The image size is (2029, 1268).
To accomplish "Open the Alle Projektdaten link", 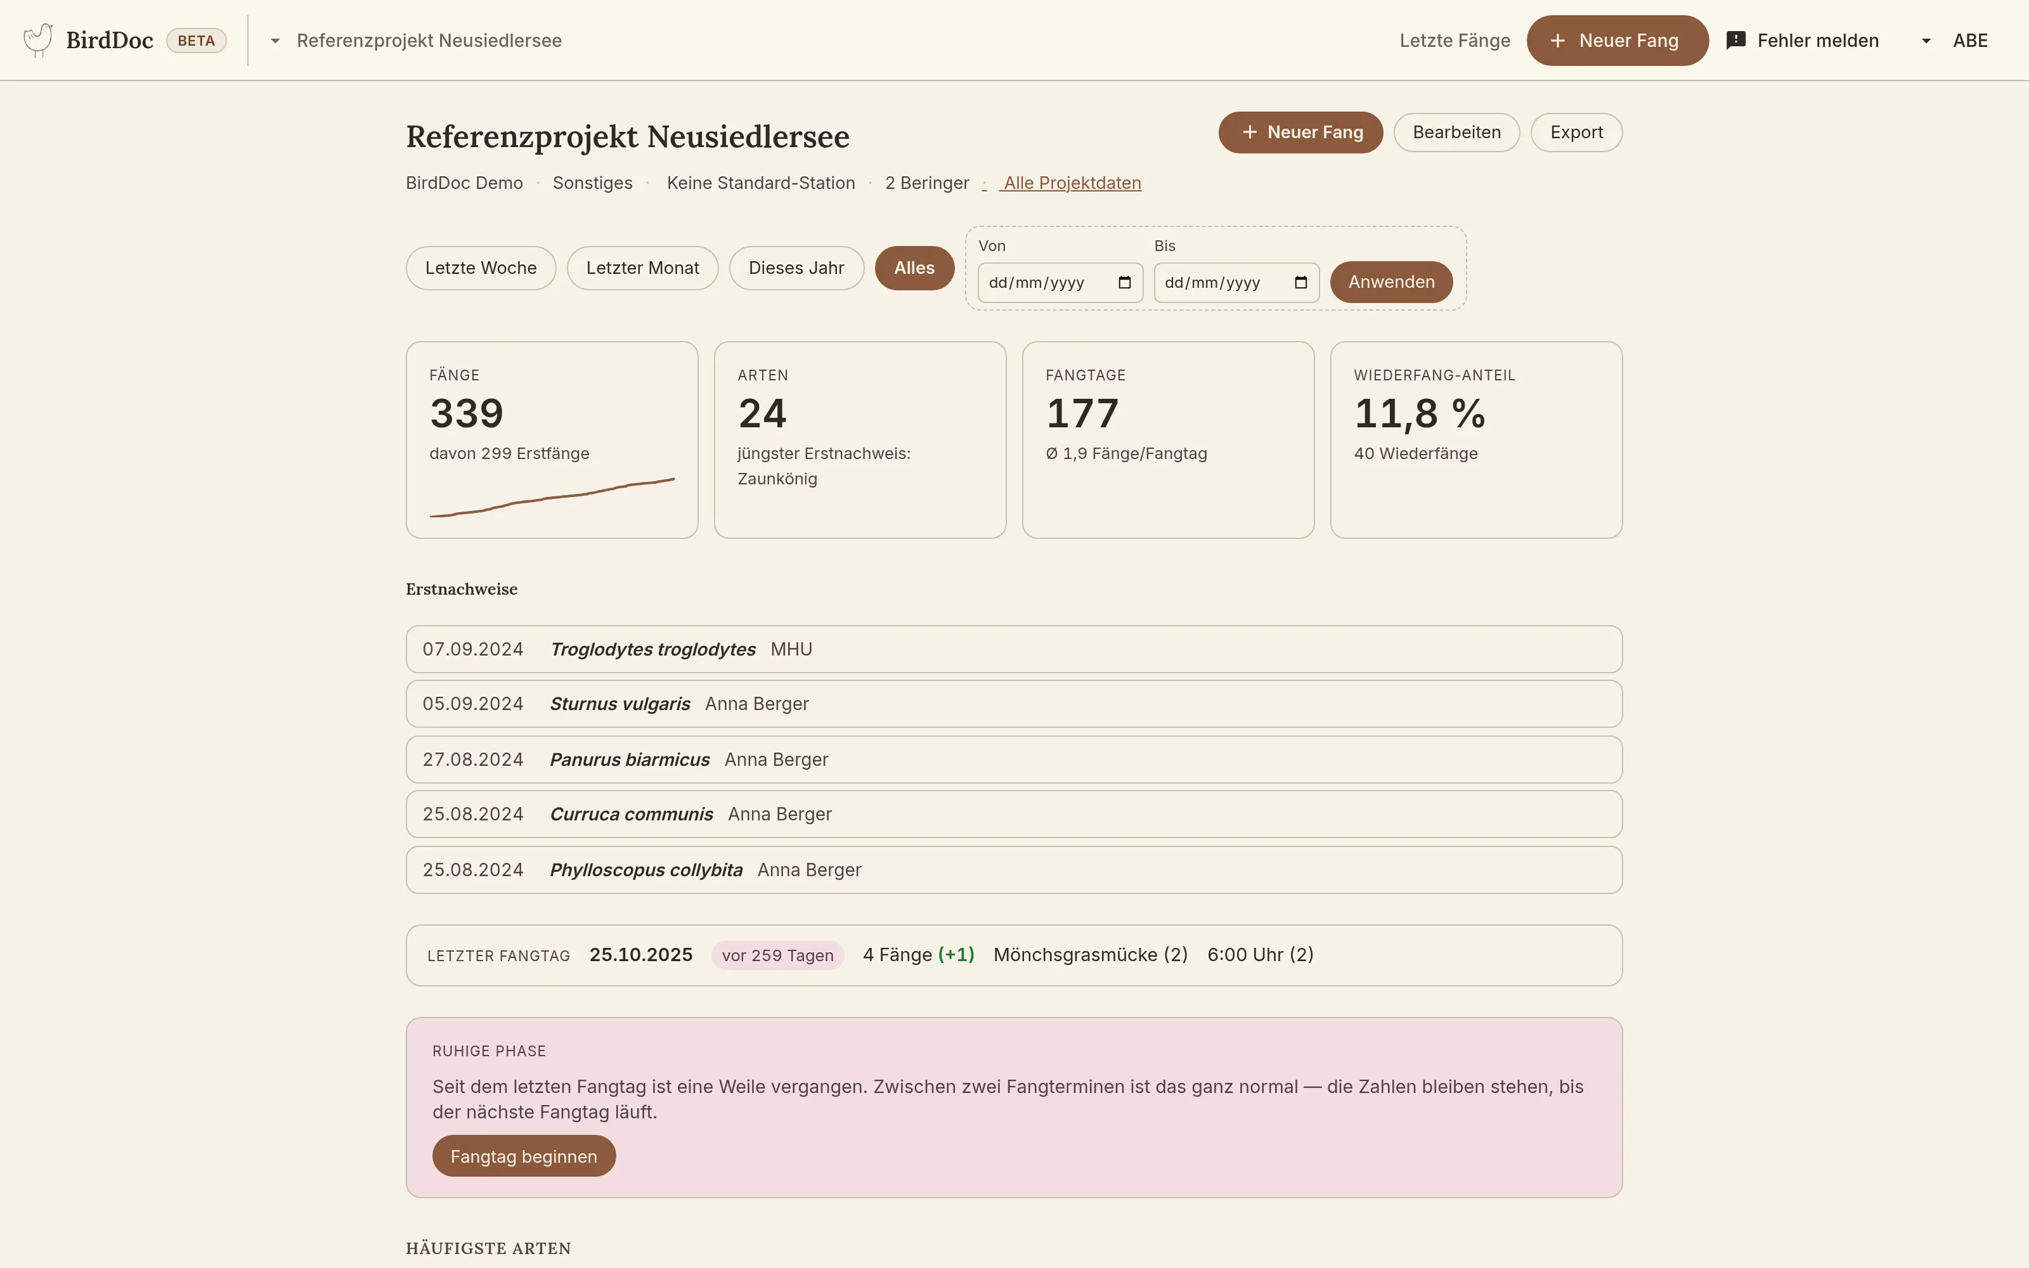I will tap(1072, 183).
